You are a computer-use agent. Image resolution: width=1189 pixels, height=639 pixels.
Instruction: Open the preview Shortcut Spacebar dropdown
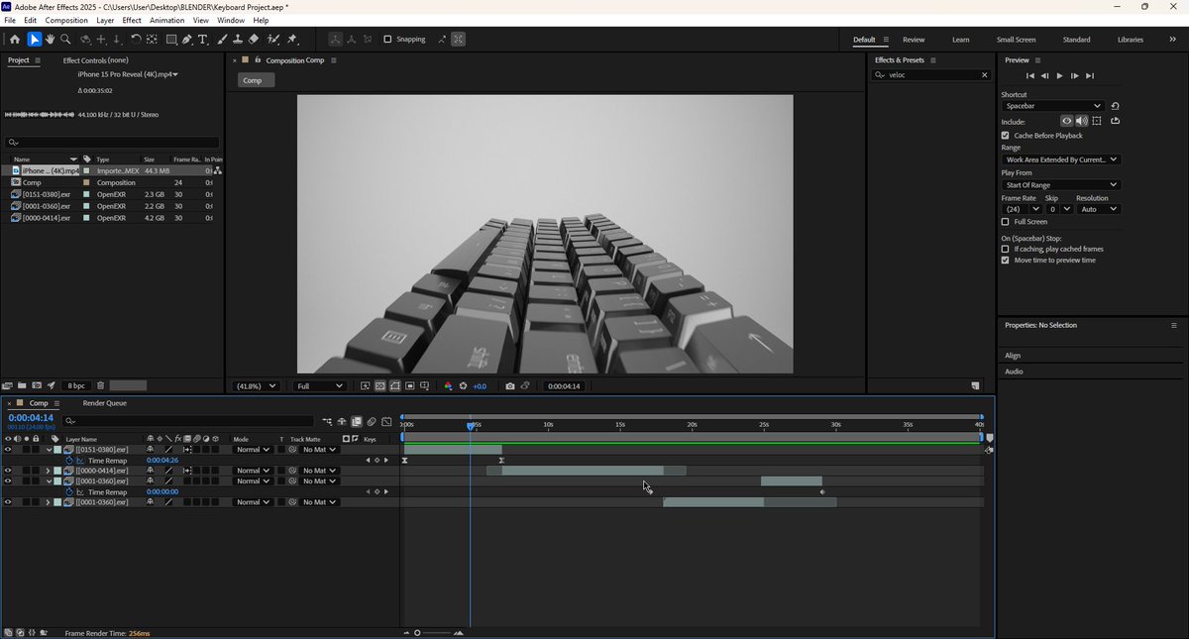[x=1051, y=106]
